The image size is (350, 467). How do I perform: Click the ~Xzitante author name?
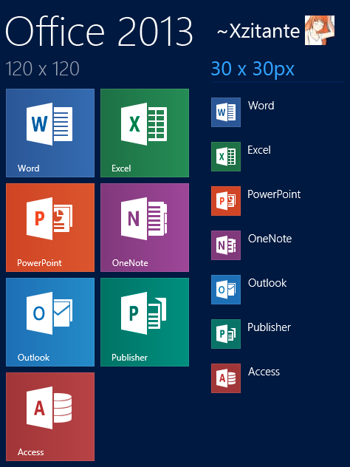point(258,31)
